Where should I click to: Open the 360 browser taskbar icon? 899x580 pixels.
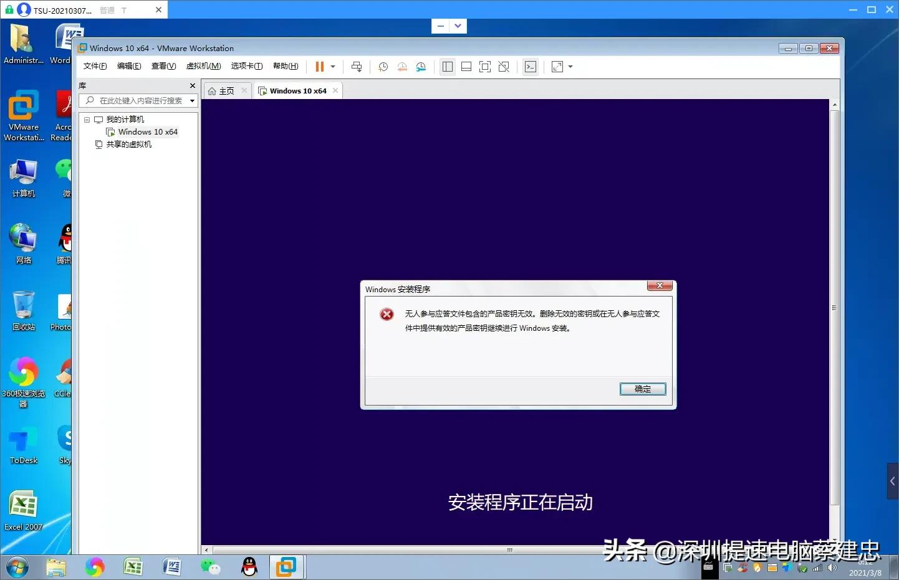(95, 567)
